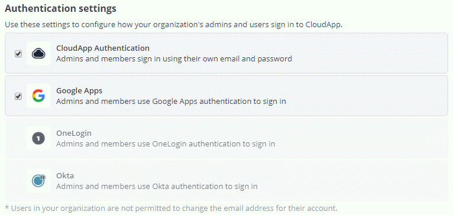Click the 'Use these settings' intro text
453x215 pixels.
pos(174,25)
